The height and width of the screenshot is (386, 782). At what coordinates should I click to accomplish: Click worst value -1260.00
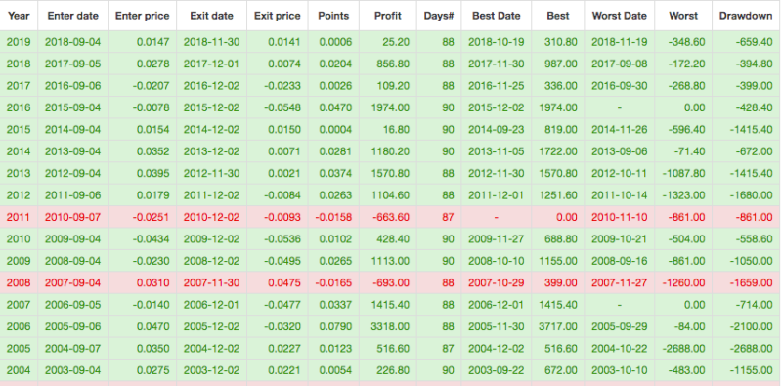[x=683, y=283]
